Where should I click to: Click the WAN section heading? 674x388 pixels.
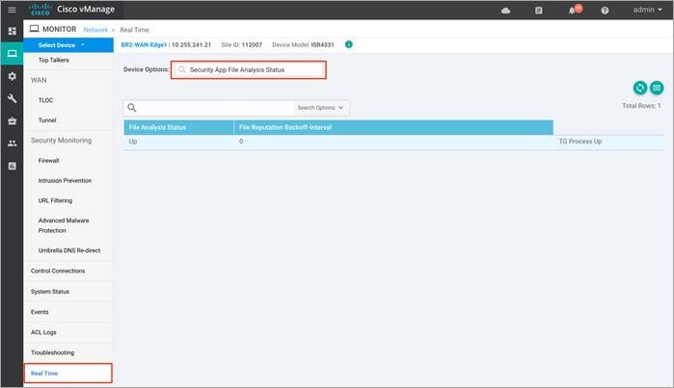coord(39,80)
